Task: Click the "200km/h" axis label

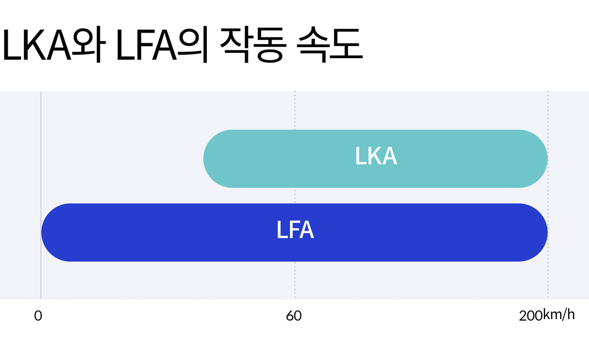Action: pyautogui.click(x=546, y=316)
